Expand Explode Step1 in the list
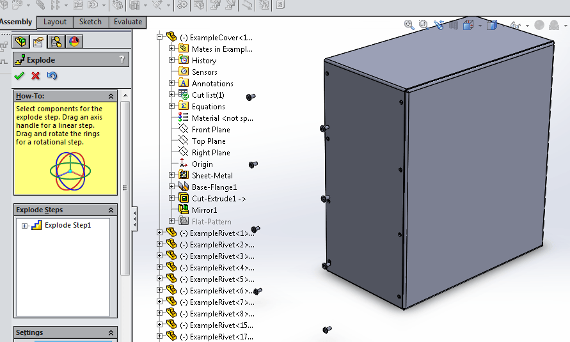 pyautogui.click(x=24, y=226)
